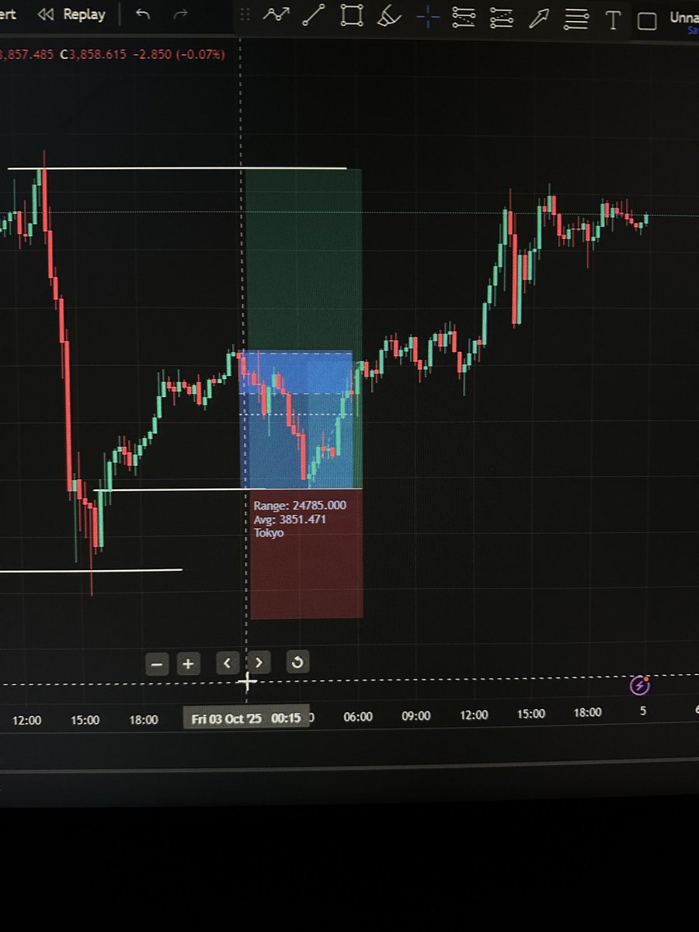This screenshot has width=699, height=932.
Task: Click the 'Range: 24785.000' text
Action: [x=300, y=506]
